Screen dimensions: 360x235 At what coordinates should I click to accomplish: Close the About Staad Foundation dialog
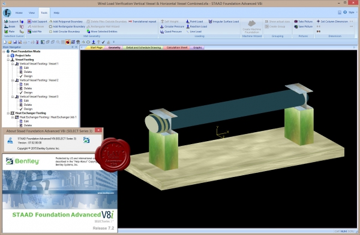point(98,130)
